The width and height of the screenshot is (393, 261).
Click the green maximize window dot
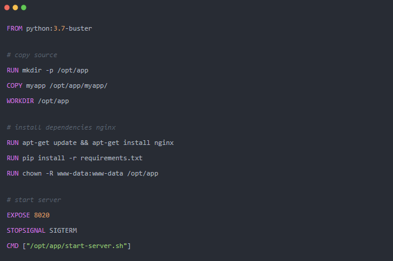click(x=24, y=8)
